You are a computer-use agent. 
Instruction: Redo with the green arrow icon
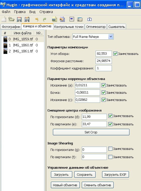[x=44, y=19]
